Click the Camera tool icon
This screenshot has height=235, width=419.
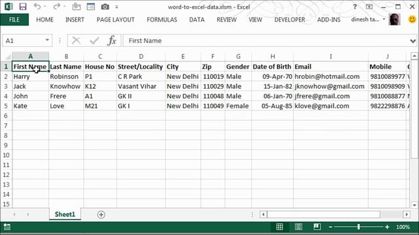[x=105, y=7]
